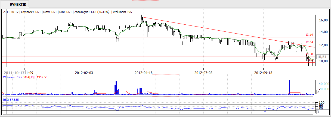Click the 2012-04-18 date axis label
331x117 pixels.
[144, 73]
